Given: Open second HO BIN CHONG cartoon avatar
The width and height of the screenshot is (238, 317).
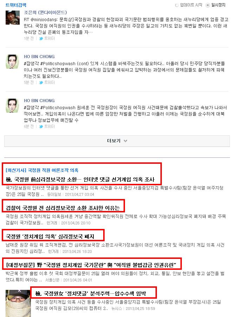Looking at the screenshot, I should [x=13, y=106].
